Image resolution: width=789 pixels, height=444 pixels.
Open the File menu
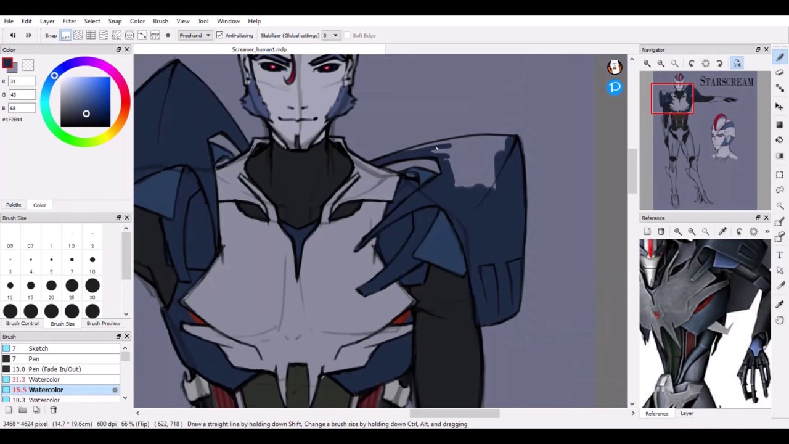(x=9, y=21)
